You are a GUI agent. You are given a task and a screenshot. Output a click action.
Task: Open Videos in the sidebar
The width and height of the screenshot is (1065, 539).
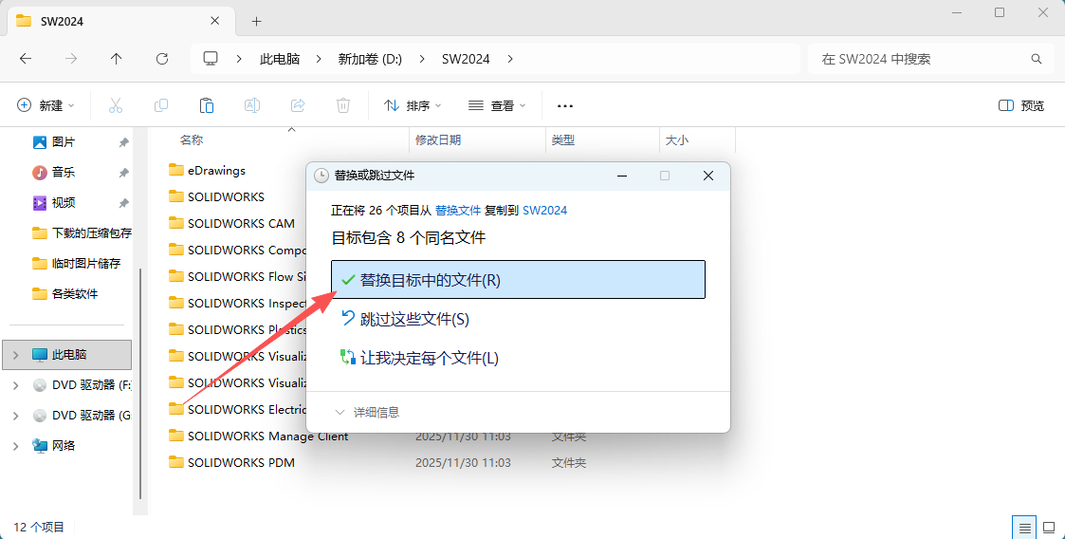(x=64, y=202)
